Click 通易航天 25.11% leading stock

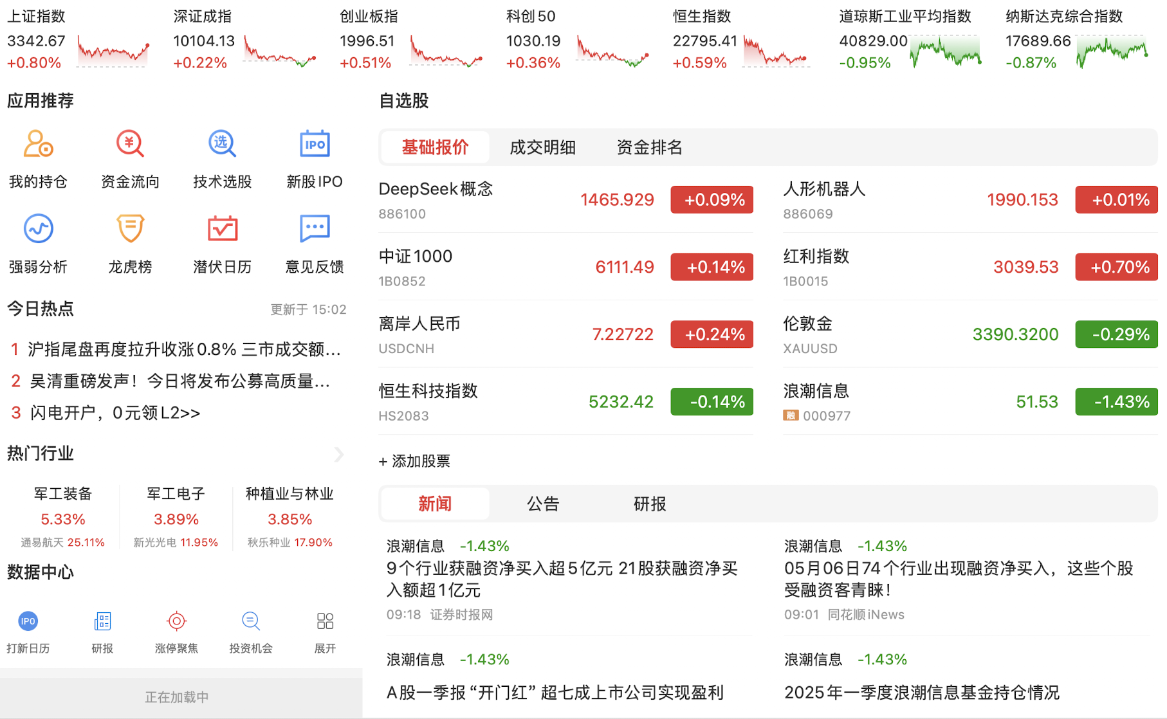coord(62,543)
